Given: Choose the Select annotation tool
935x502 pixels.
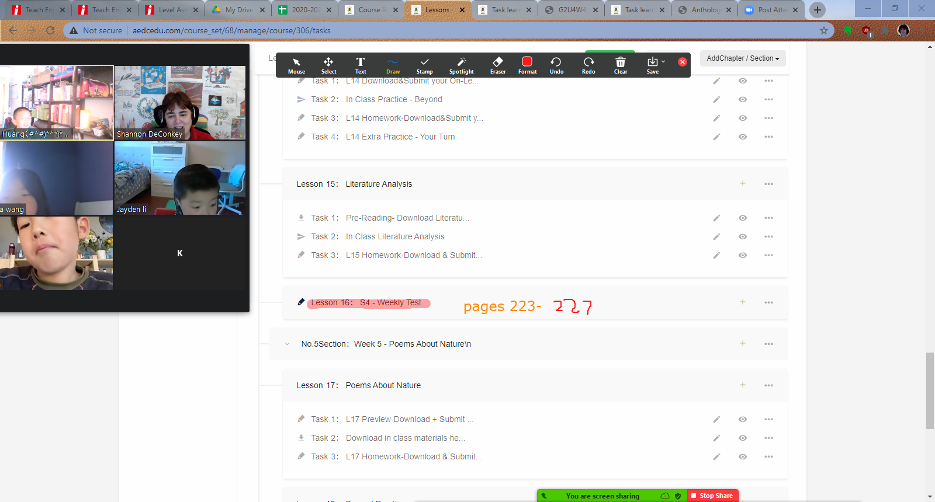Looking at the screenshot, I should coord(328,65).
